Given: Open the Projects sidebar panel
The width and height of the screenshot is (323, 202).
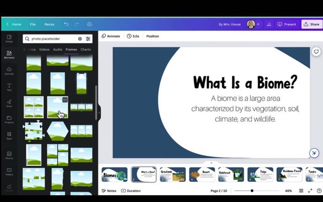Looking at the screenshot, I should pyautogui.click(x=9, y=120).
